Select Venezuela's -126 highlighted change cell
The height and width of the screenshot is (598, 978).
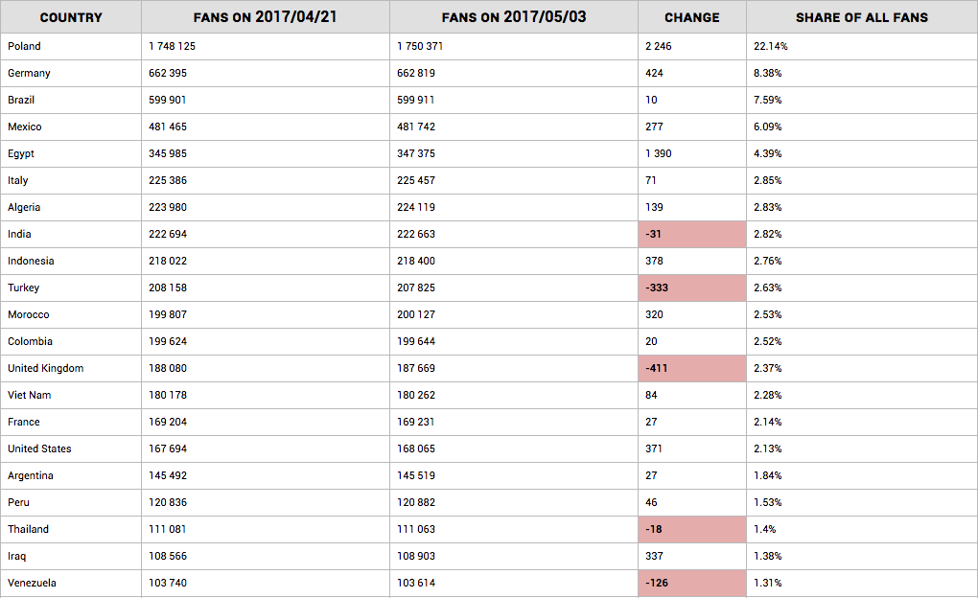tap(692, 583)
